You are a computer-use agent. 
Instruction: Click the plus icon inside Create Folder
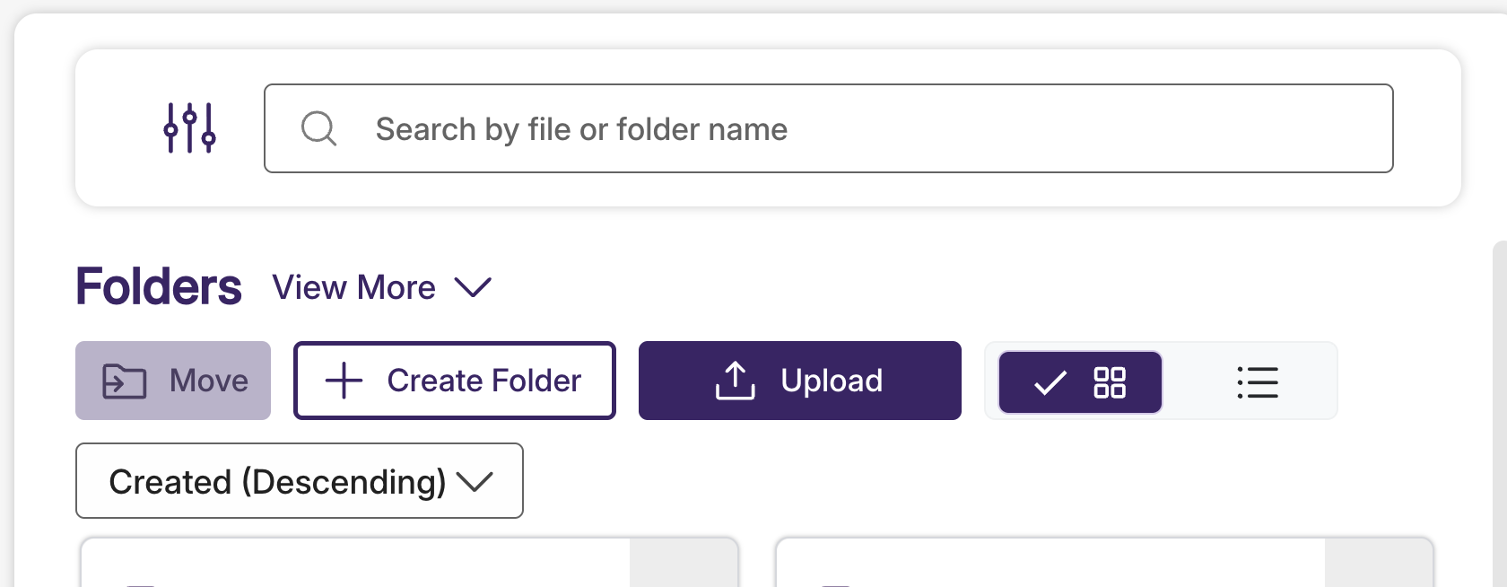[344, 381]
